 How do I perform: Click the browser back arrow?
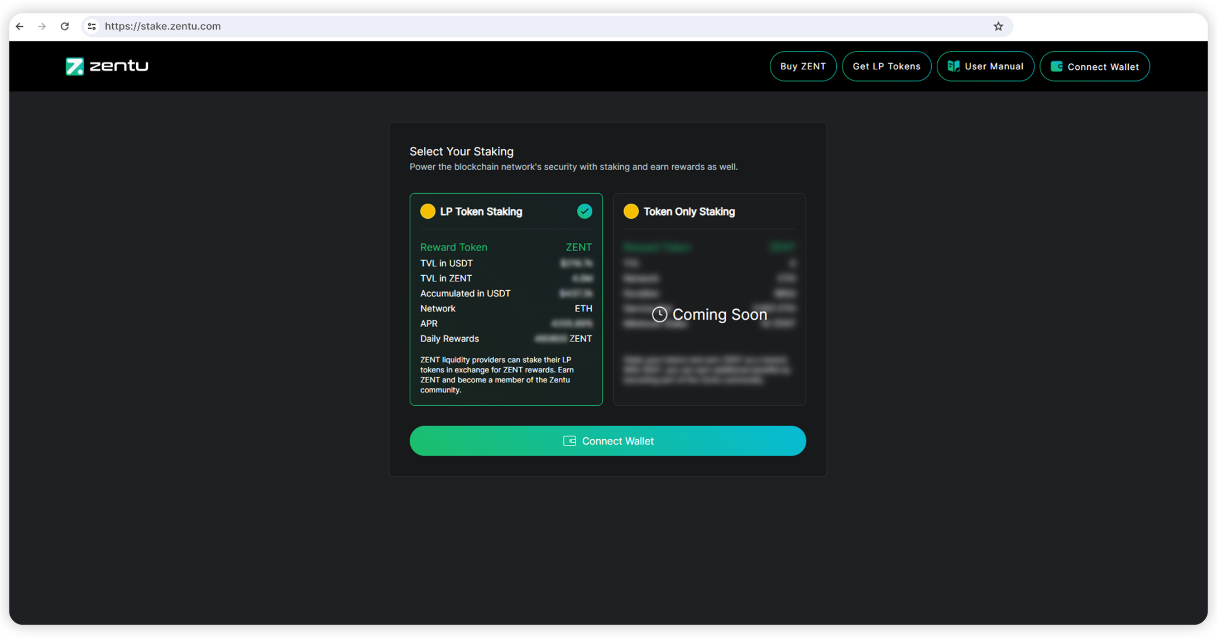pos(20,26)
